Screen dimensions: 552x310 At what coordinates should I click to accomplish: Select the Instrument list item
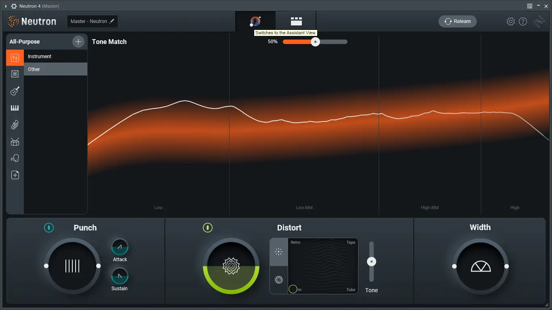point(55,57)
